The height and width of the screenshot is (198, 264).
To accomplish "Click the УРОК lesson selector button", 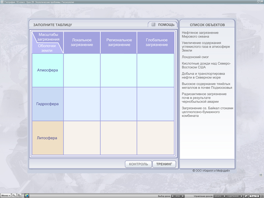I will pos(178,196).
